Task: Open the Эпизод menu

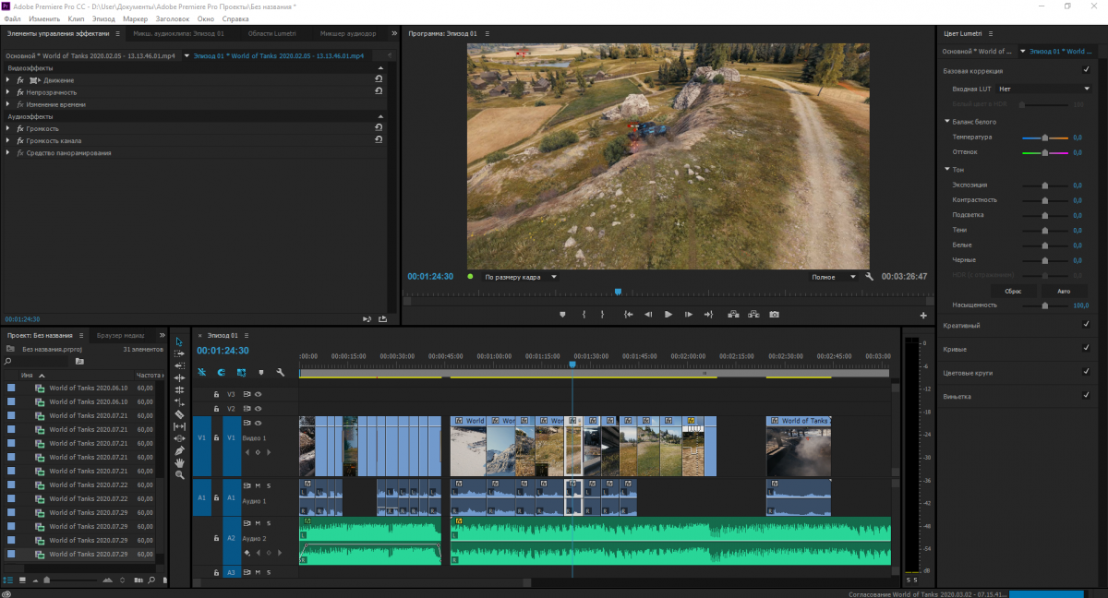Action: tap(103, 18)
